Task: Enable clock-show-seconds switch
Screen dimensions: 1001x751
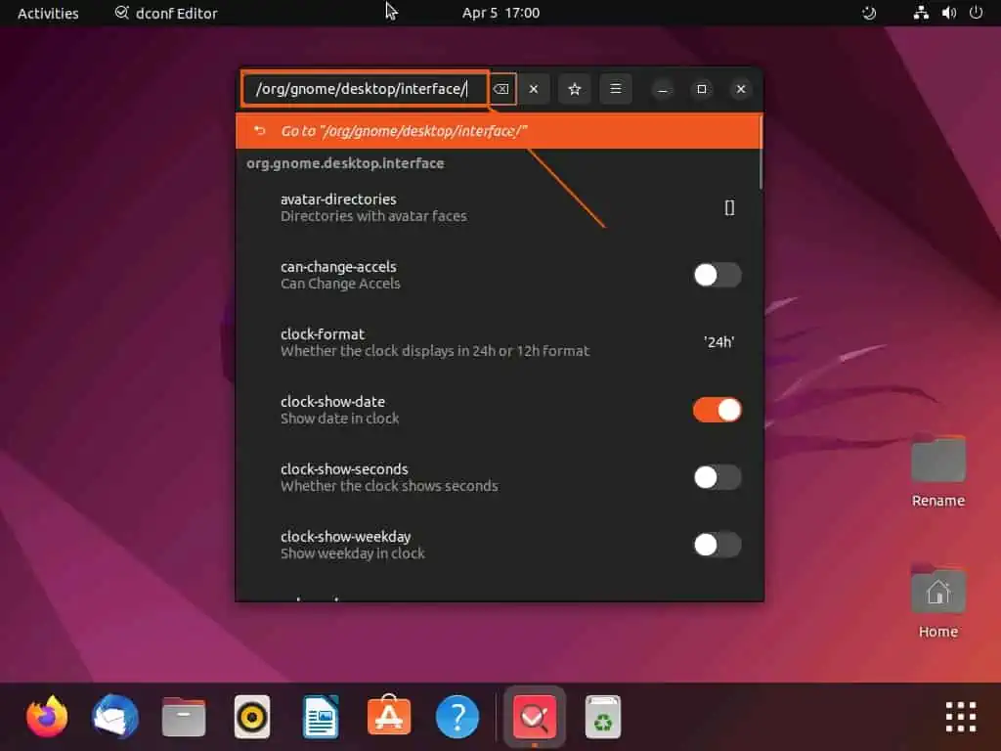Action: 717,477
